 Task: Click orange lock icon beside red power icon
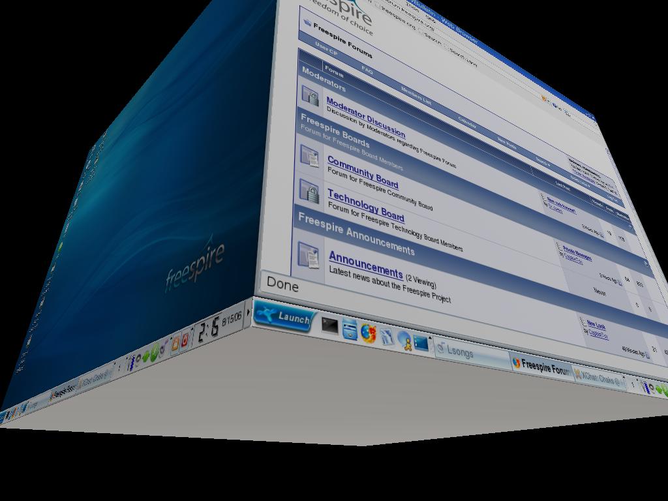[175, 344]
